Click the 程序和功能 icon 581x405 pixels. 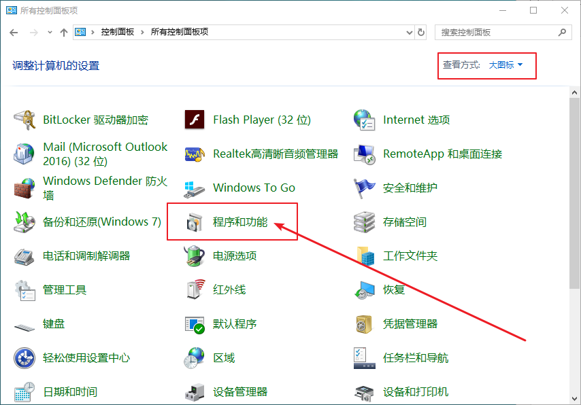195,222
